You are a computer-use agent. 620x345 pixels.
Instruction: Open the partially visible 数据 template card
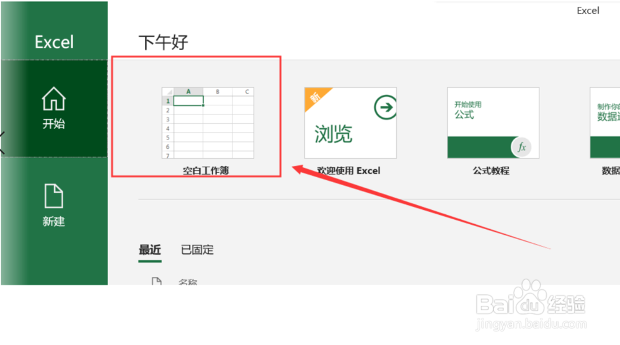tap(605, 123)
